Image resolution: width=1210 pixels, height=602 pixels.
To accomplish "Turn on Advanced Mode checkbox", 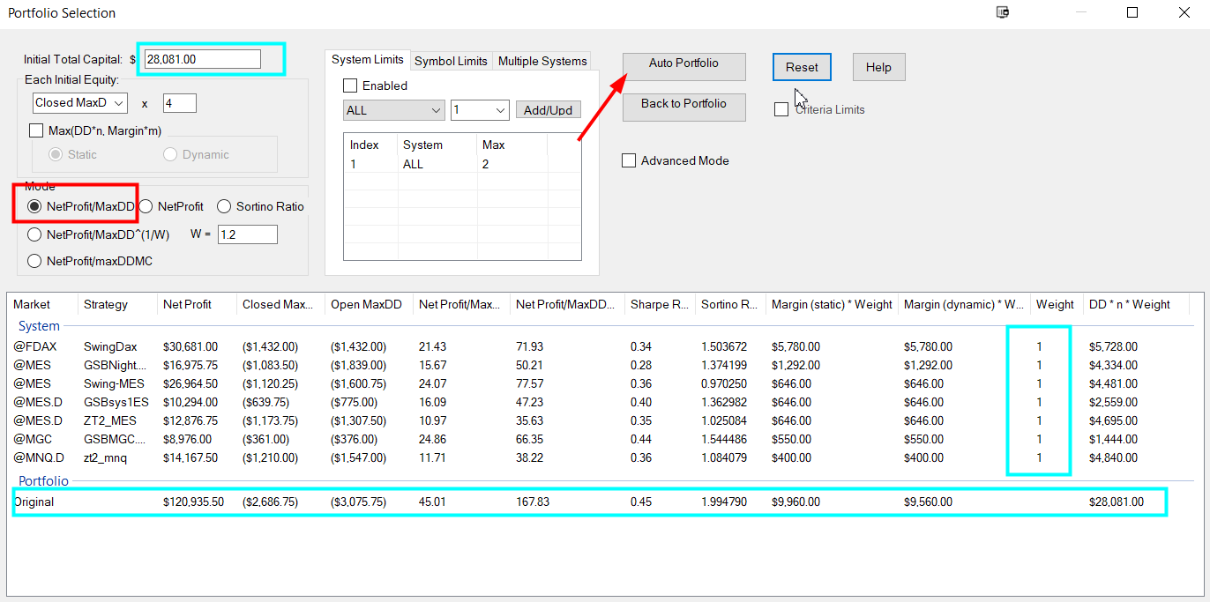I will [629, 160].
